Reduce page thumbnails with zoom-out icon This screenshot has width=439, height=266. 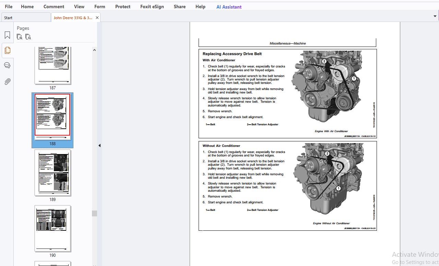click(28, 37)
